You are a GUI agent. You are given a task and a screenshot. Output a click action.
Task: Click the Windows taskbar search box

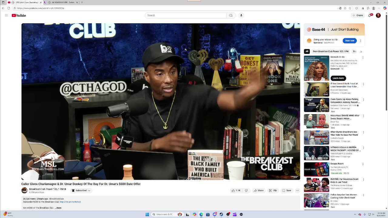[x=168, y=214]
